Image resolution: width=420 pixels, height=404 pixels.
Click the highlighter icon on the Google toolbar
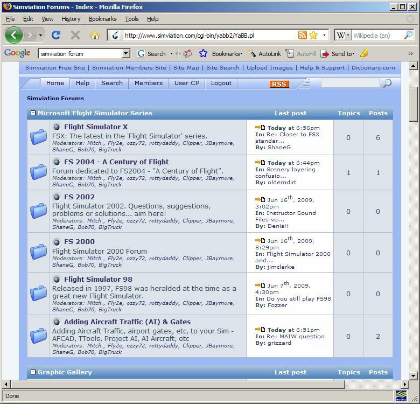(364, 53)
